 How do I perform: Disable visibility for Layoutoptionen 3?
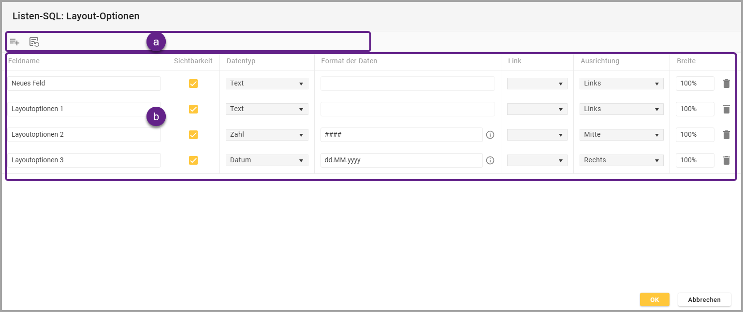pyautogui.click(x=193, y=160)
